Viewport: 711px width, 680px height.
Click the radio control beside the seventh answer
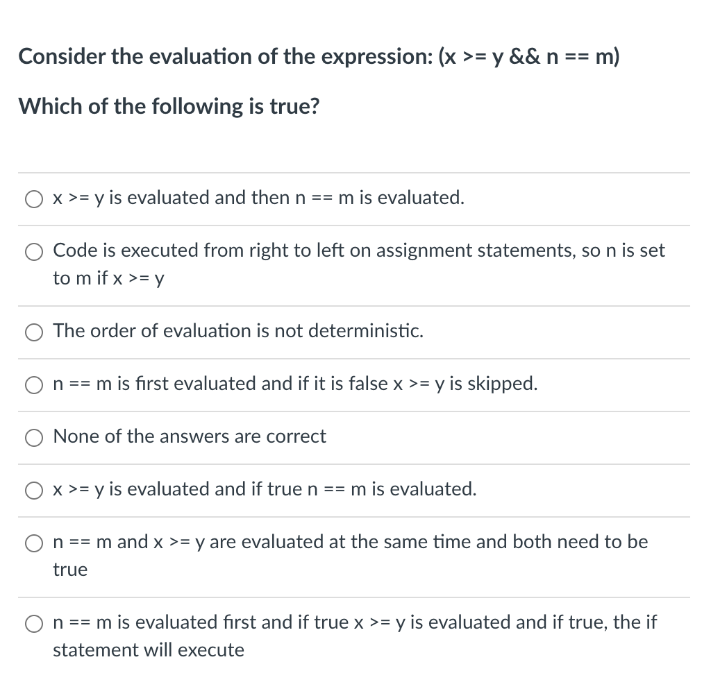click(x=33, y=543)
